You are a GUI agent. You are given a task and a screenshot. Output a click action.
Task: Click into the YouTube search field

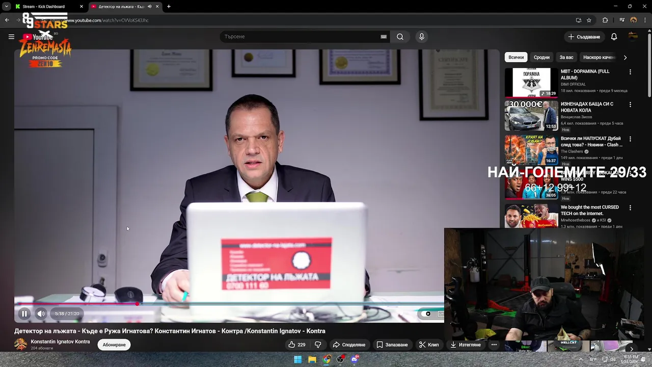pos(301,37)
